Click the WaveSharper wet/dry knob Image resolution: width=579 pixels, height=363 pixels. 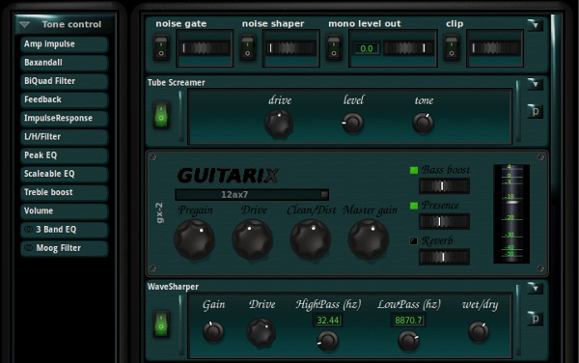coord(479,331)
